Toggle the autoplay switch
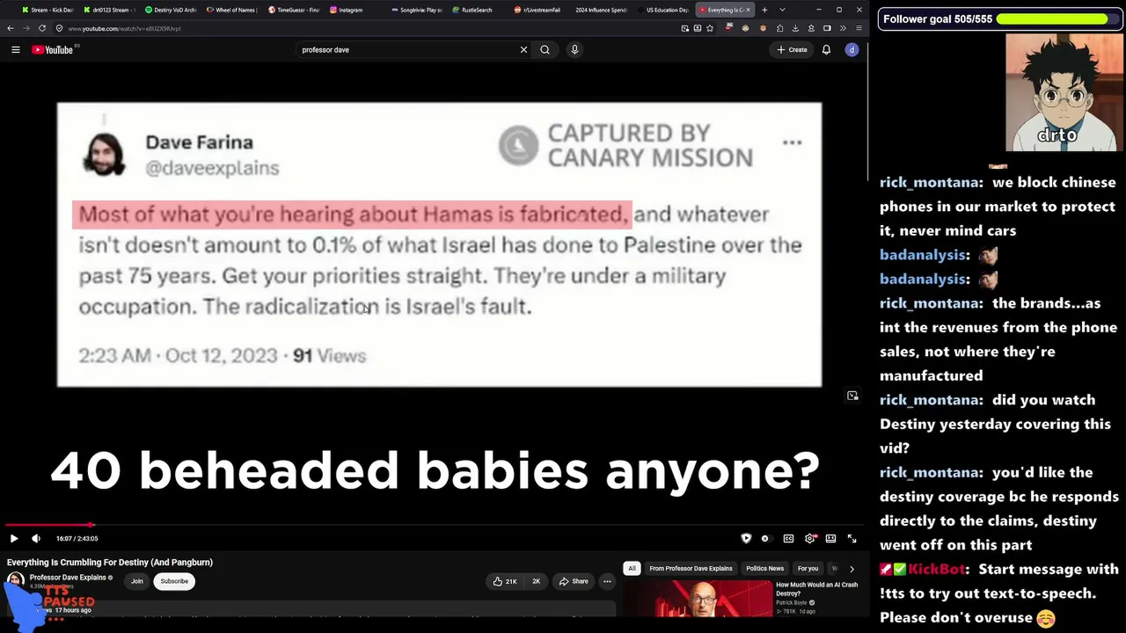The image size is (1126, 633). pos(765,538)
